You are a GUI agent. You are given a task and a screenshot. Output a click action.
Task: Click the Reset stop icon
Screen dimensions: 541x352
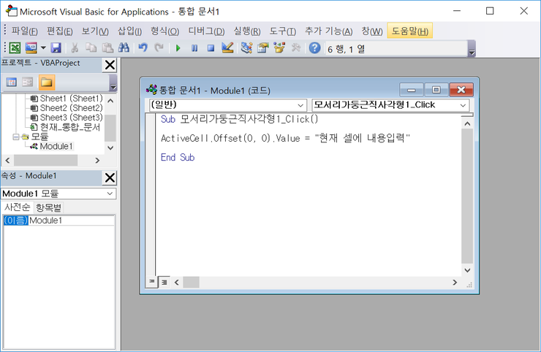click(x=211, y=47)
